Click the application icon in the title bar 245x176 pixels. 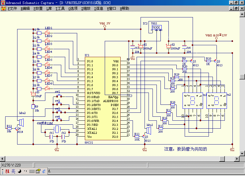3,3
